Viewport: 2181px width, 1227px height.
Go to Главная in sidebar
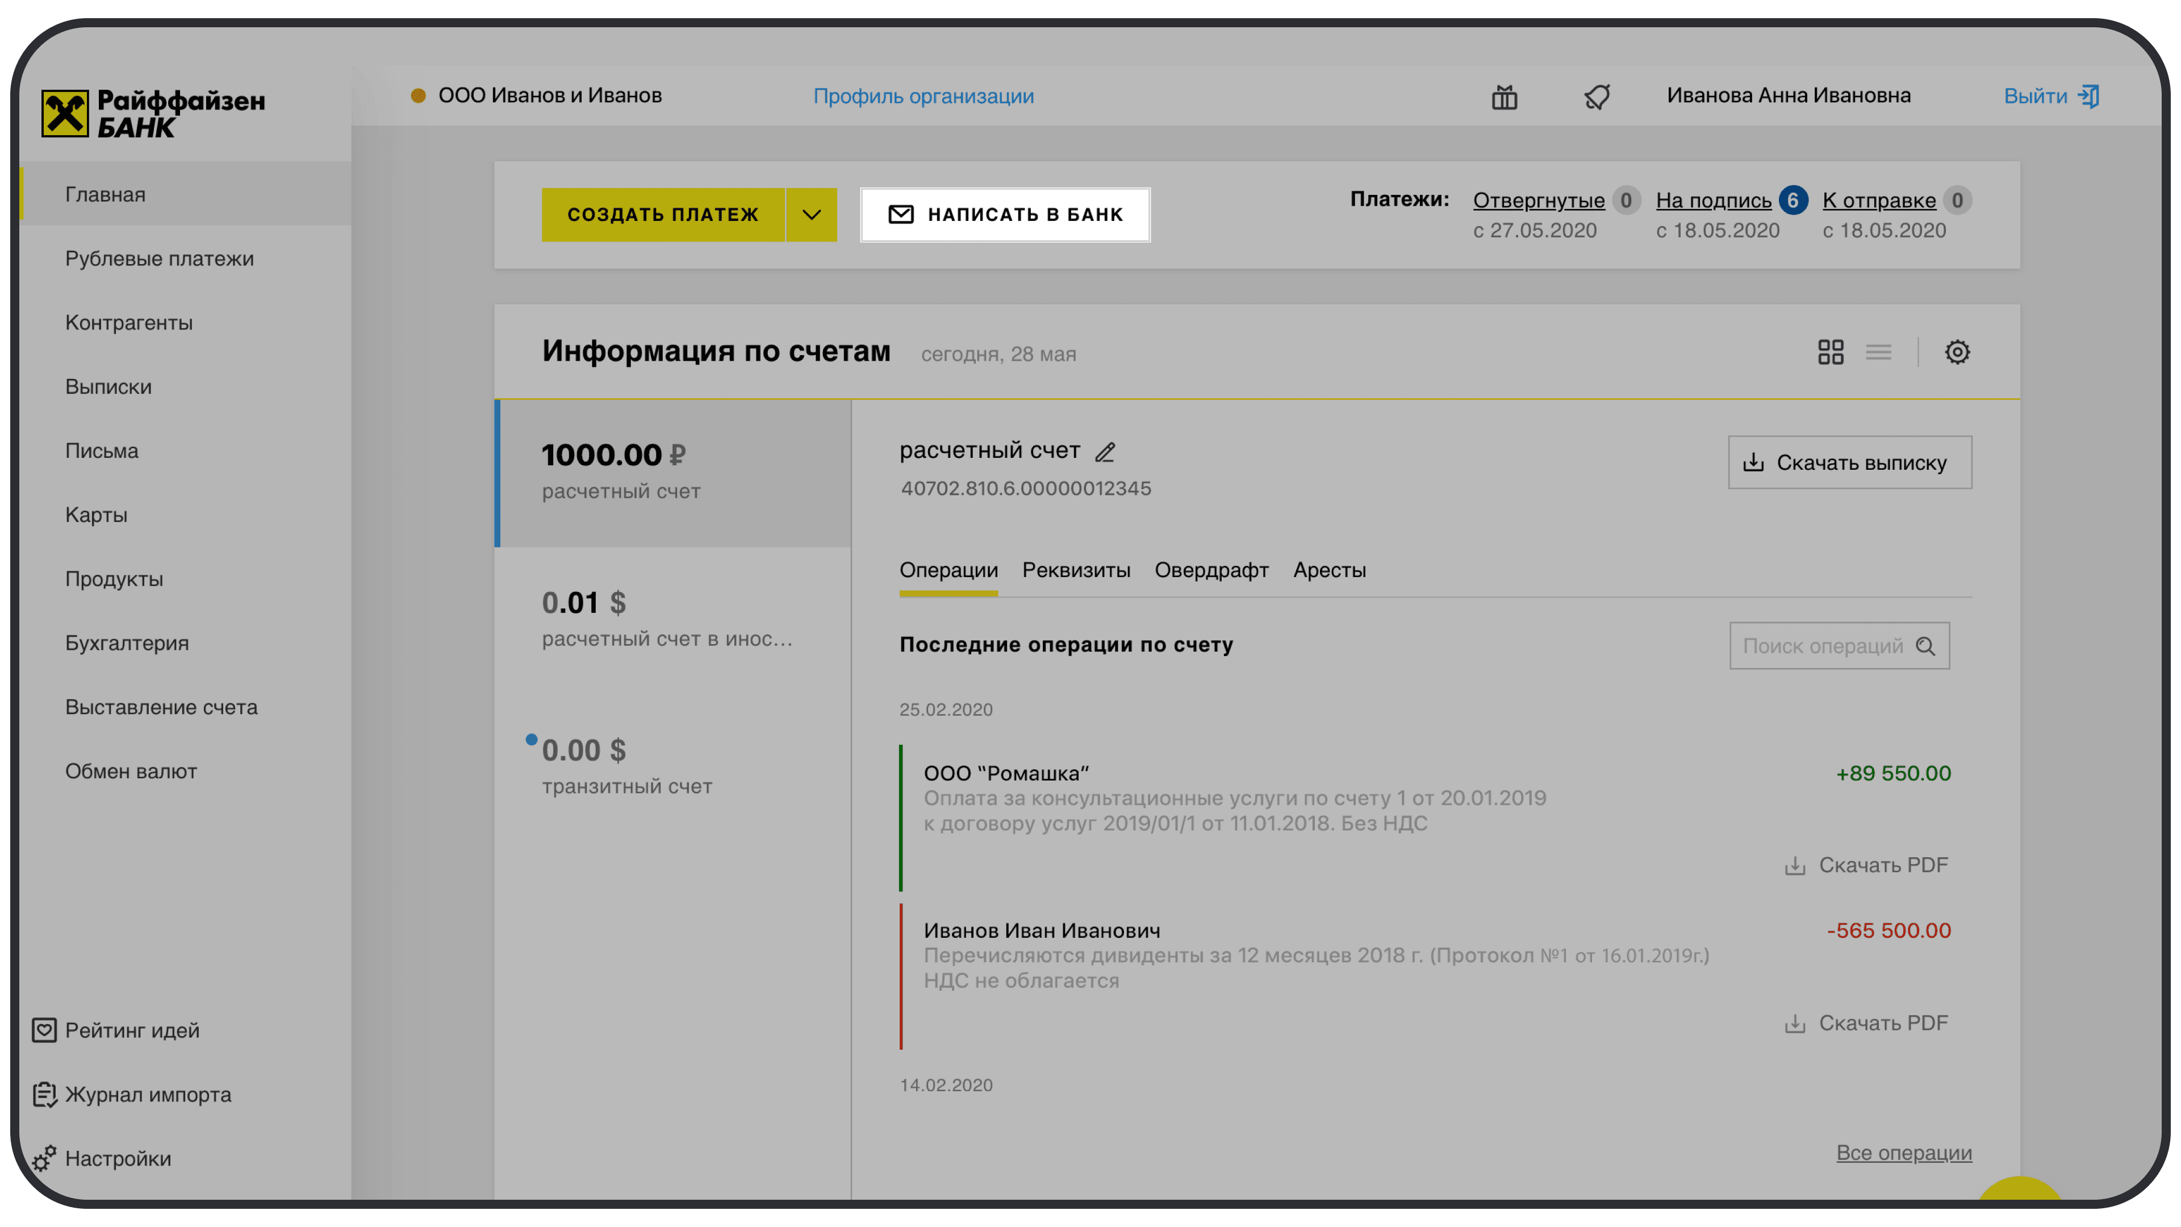pos(186,194)
